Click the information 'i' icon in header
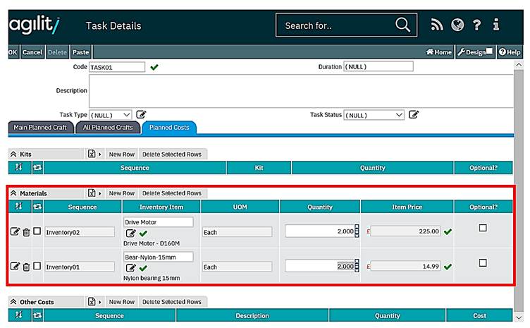Viewport: 530px width, 328px height. point(496,25)
